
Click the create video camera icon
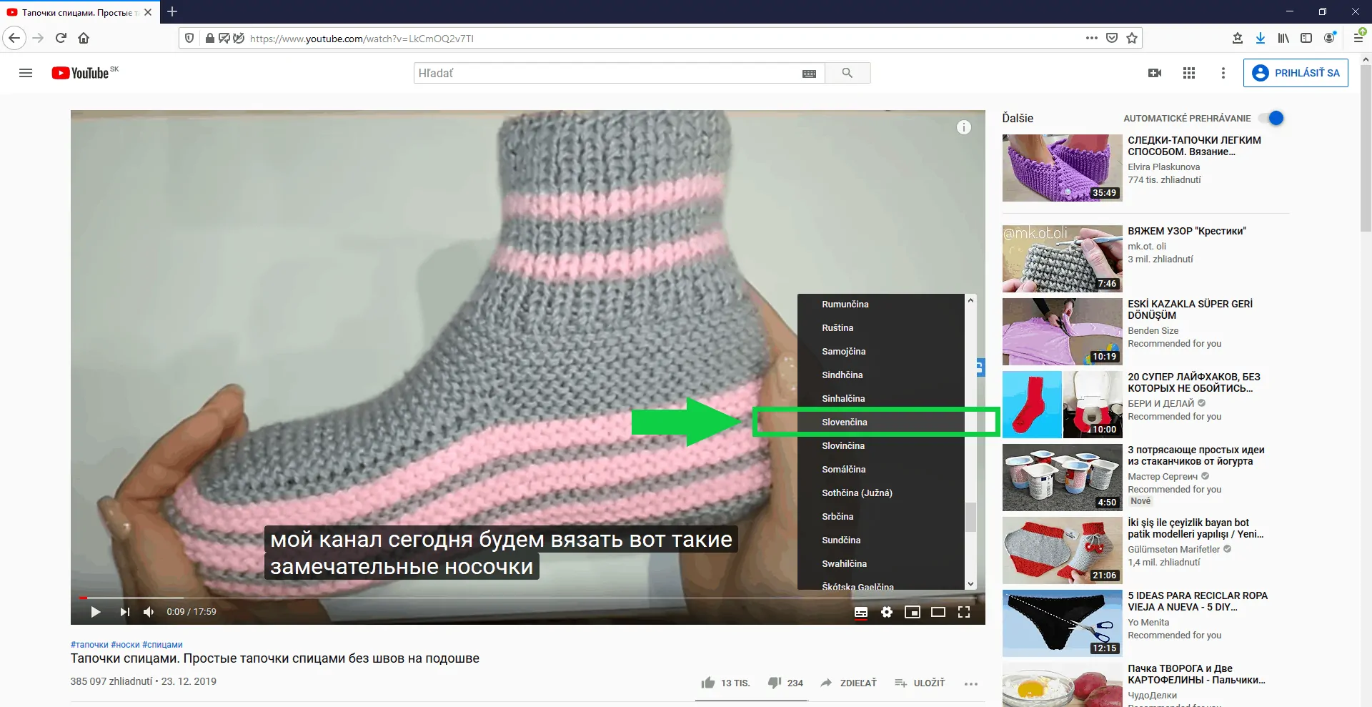pyautogui.click(x=1155, y=73)
